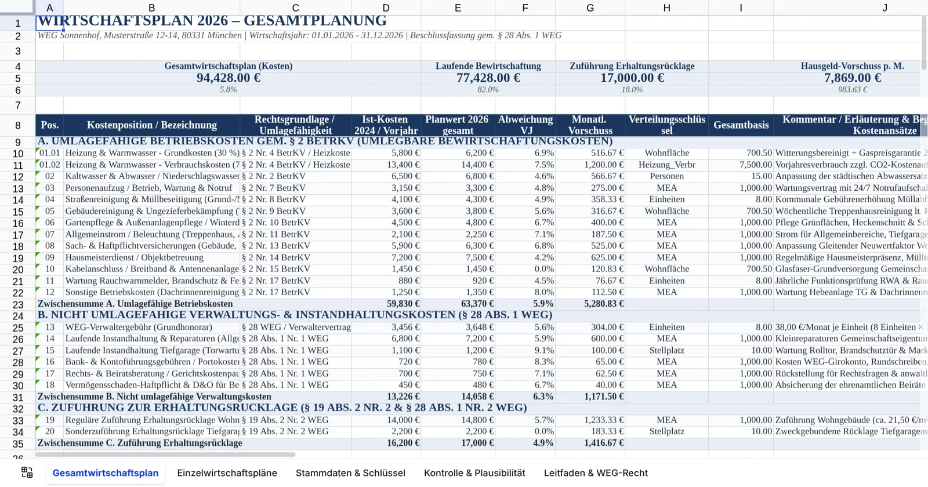
Task: Select the Verteilungsschlüssel header cell
Action: click(666, 125)
